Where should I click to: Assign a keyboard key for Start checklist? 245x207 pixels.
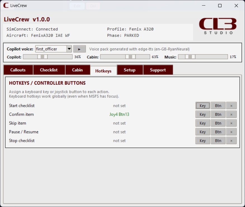pyautogui.click(x=203, y=105)
